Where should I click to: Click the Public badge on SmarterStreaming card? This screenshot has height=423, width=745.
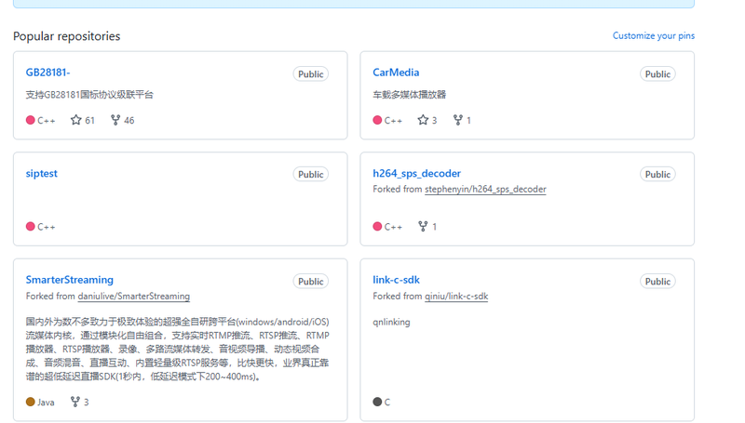pos(311,281)
